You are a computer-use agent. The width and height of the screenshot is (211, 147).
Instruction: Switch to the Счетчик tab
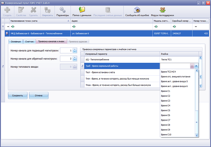(30, 41)
